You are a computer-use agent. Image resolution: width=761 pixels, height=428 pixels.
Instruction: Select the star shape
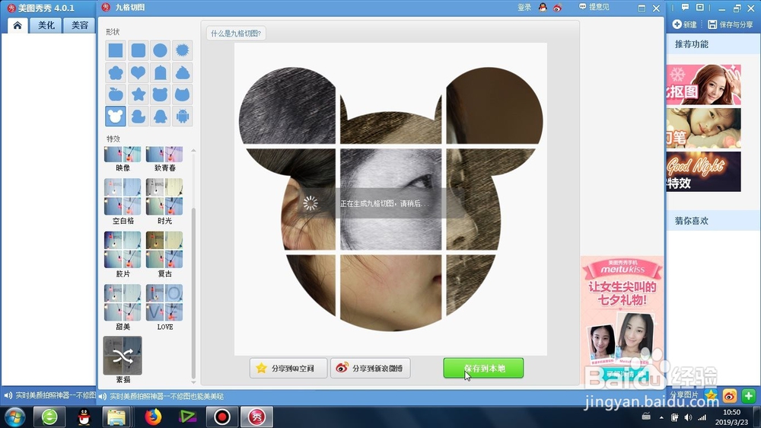pos(138,94)
